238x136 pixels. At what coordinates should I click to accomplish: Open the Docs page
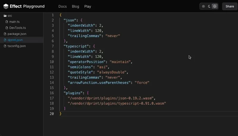pos(62,6)
